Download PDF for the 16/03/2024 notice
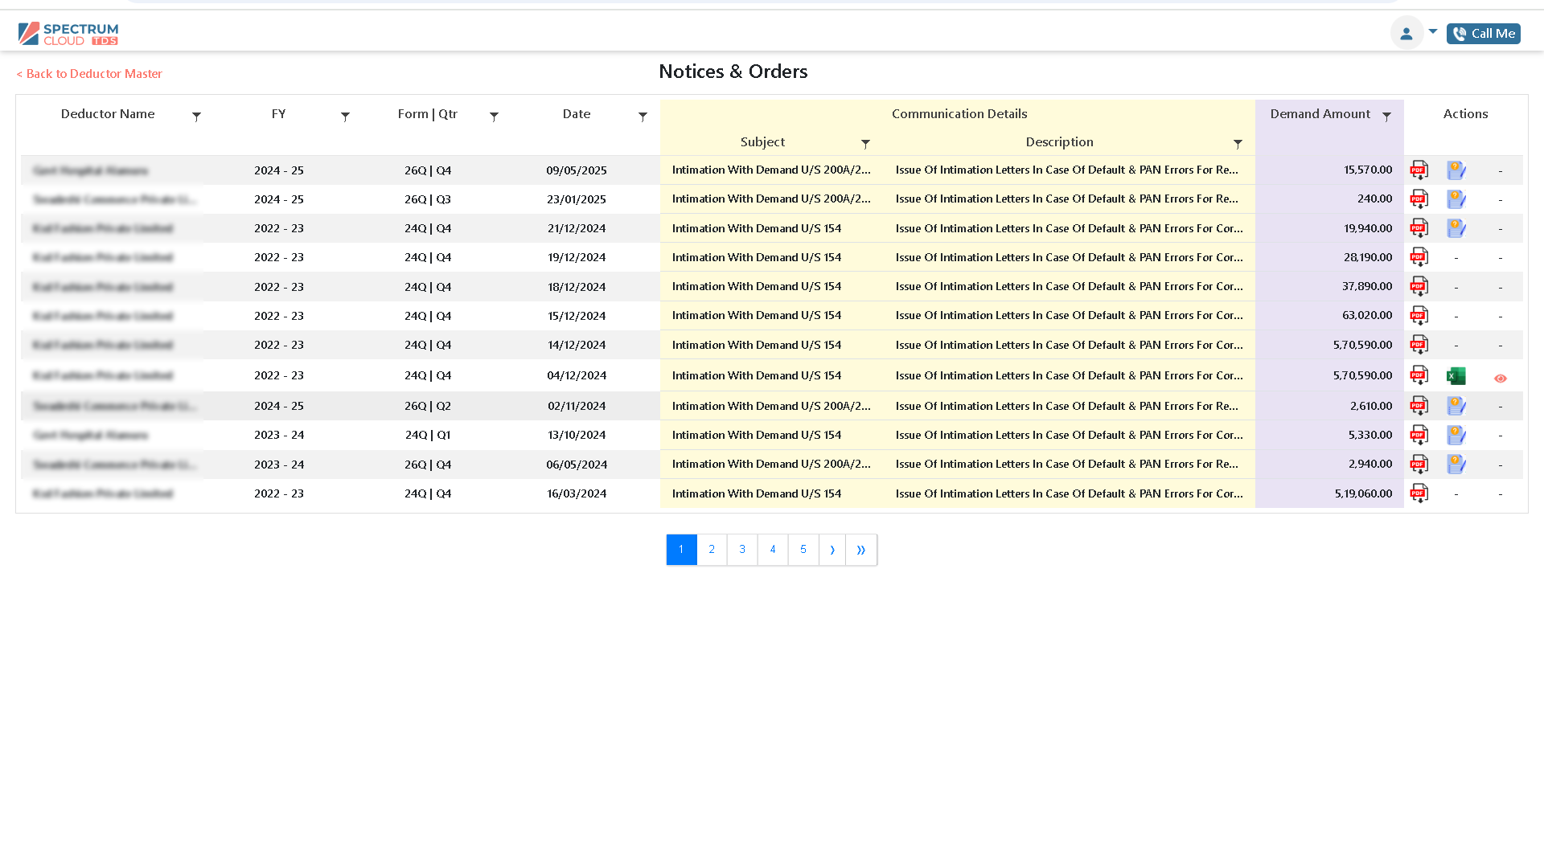Image resolution: width=1544 pixels, height=868 pixels. pos(1419,493)
